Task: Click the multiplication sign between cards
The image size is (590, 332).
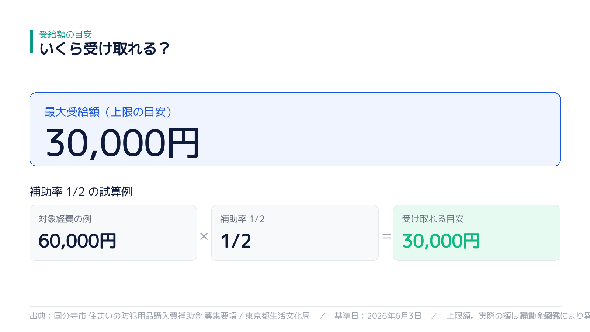Action: point(204,236)
